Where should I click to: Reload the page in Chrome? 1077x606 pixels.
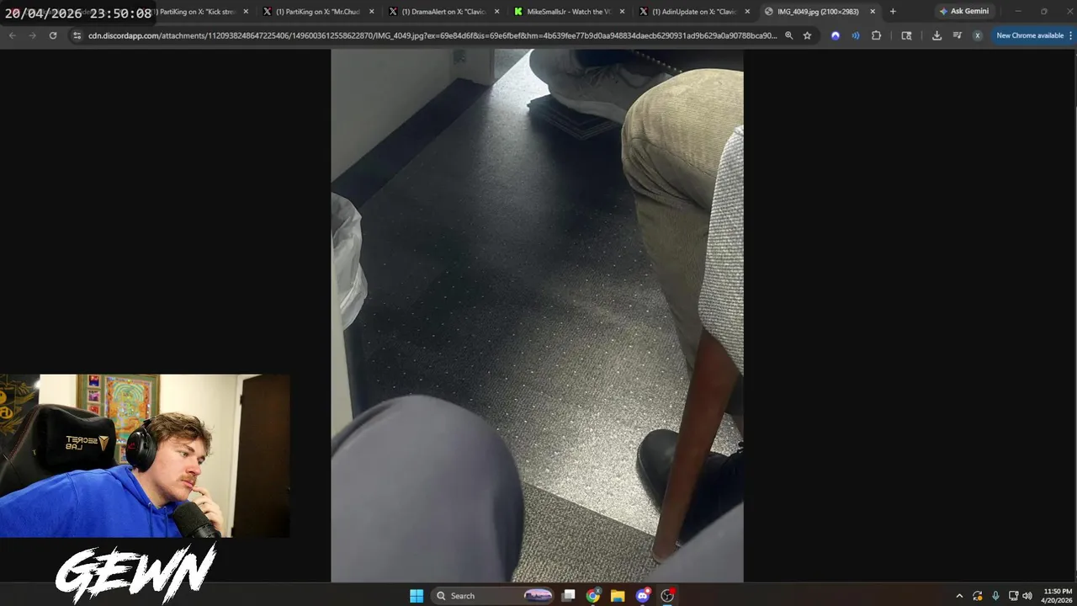coord(53,35)
